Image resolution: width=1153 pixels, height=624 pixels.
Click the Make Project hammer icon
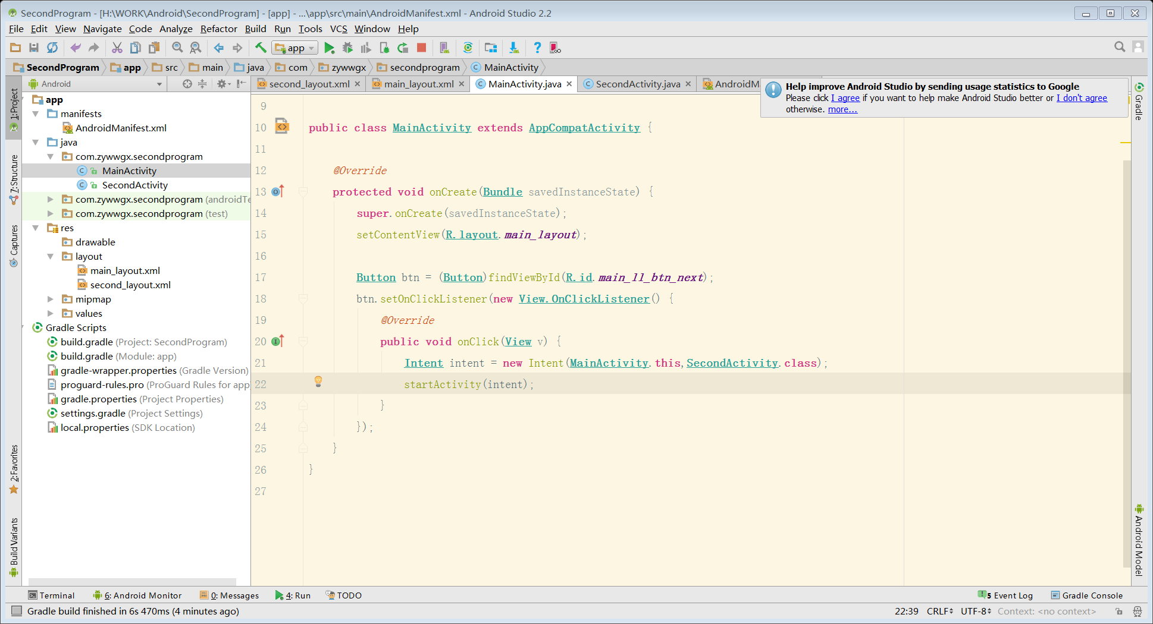coord(261,48)
